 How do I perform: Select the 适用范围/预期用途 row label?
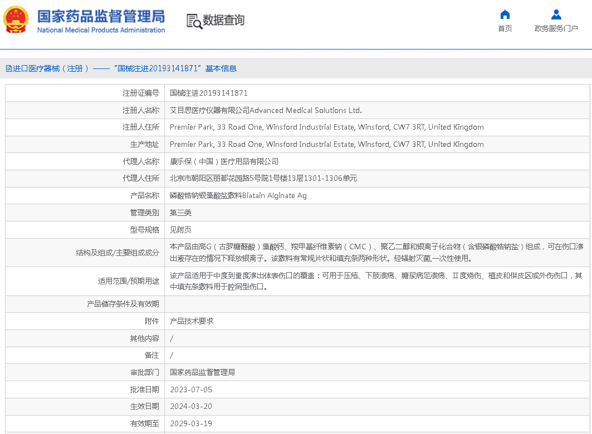point(128,282)
